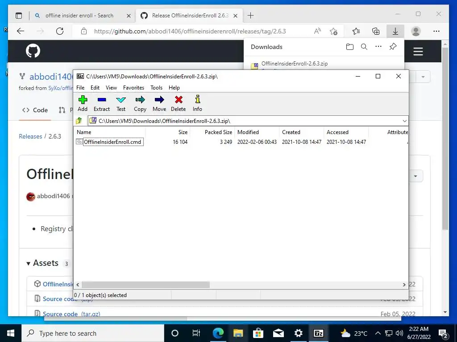Click the volume icon in system tray

[399, 333]
